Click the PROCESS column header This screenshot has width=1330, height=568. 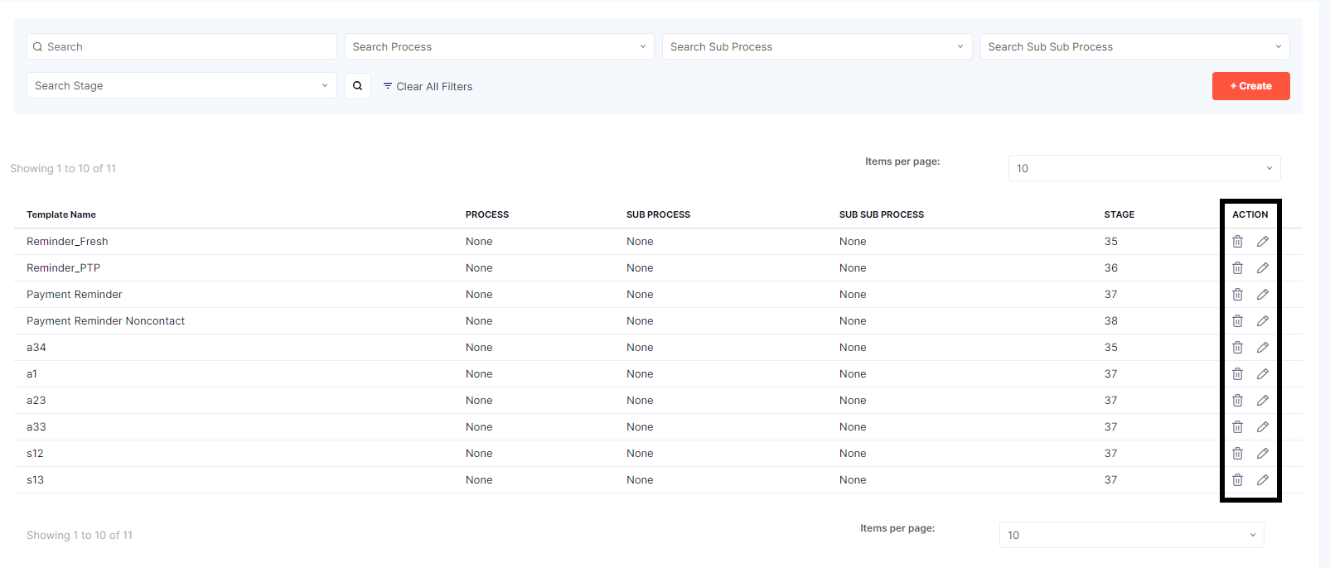[x=487, y=214]
